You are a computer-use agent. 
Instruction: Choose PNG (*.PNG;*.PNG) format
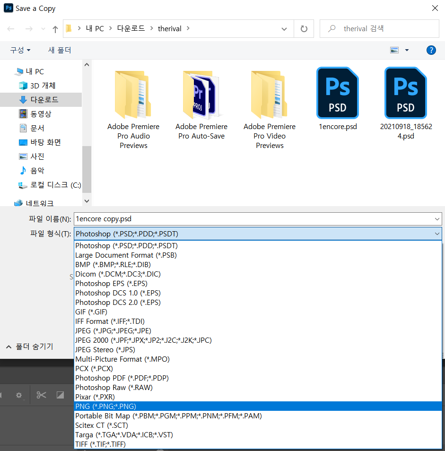click(258, 407)
